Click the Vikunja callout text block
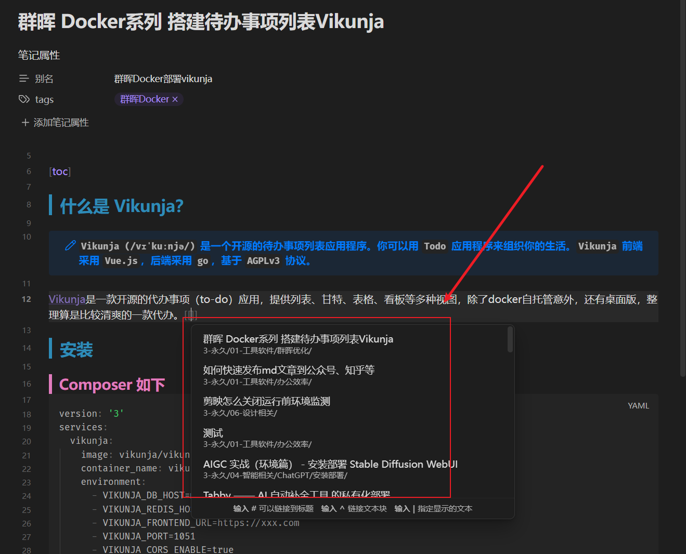This screenshot has width=686, height=554. [354, 253]
